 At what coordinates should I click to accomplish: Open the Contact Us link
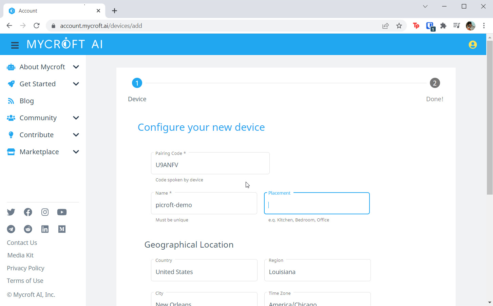[x=22, y=243]
